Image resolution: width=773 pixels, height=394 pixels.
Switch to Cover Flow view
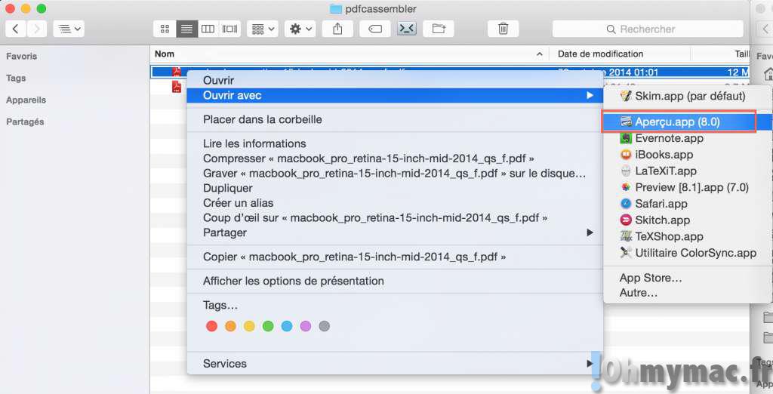point(229,29)
